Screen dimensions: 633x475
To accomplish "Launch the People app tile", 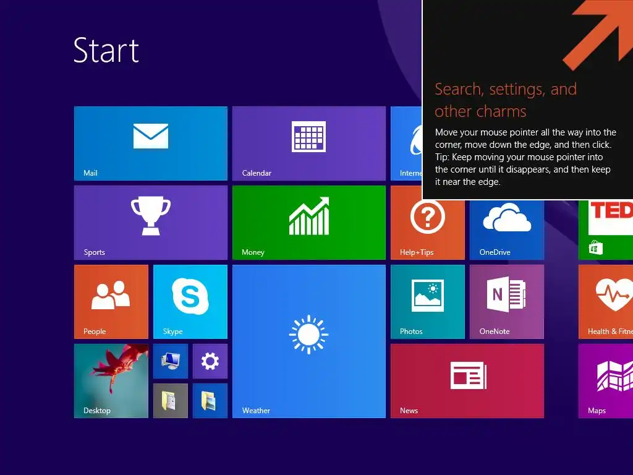I will 111,302.
